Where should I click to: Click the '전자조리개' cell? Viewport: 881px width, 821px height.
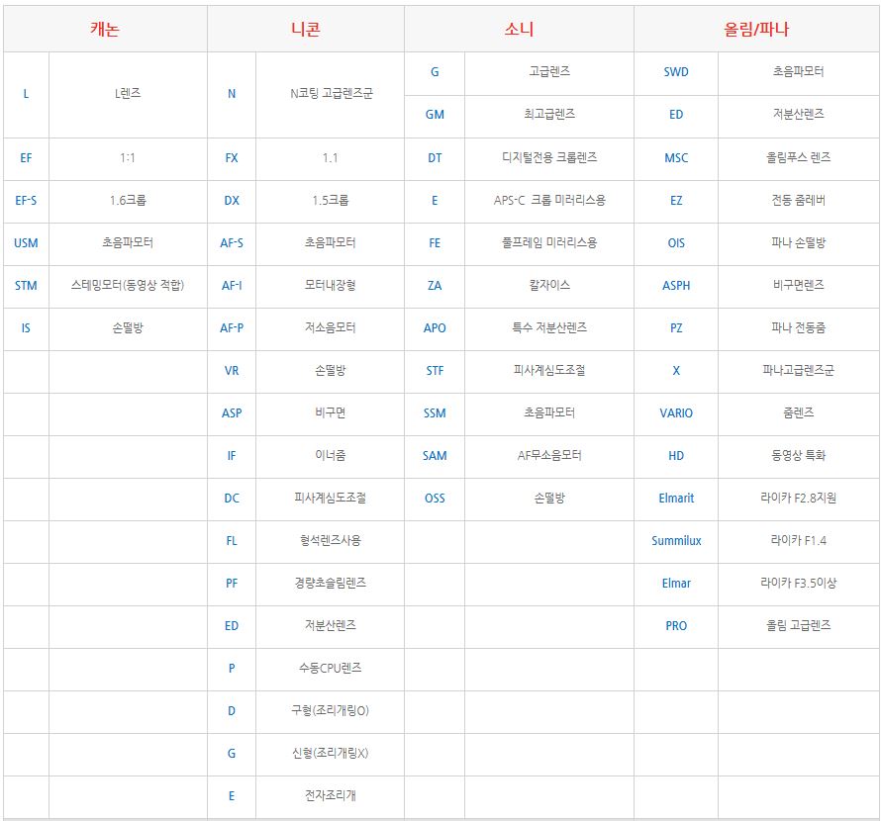pos(331,795)
